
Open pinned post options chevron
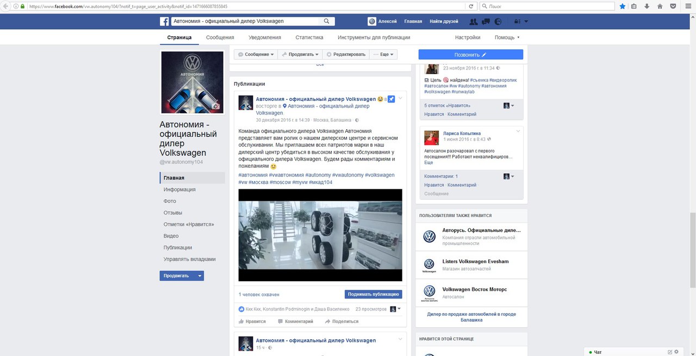pyautogui.click(x=400, y=98)
